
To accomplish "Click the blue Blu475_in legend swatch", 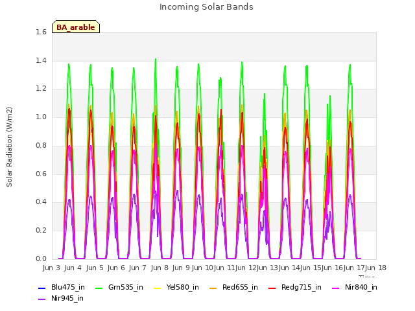I will (41, 288).
